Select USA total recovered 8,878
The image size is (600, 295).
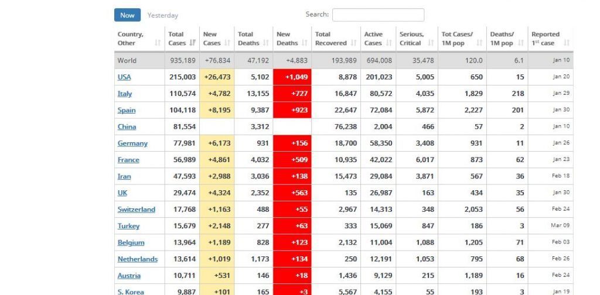pyautogui.click(x=347, y=77)
